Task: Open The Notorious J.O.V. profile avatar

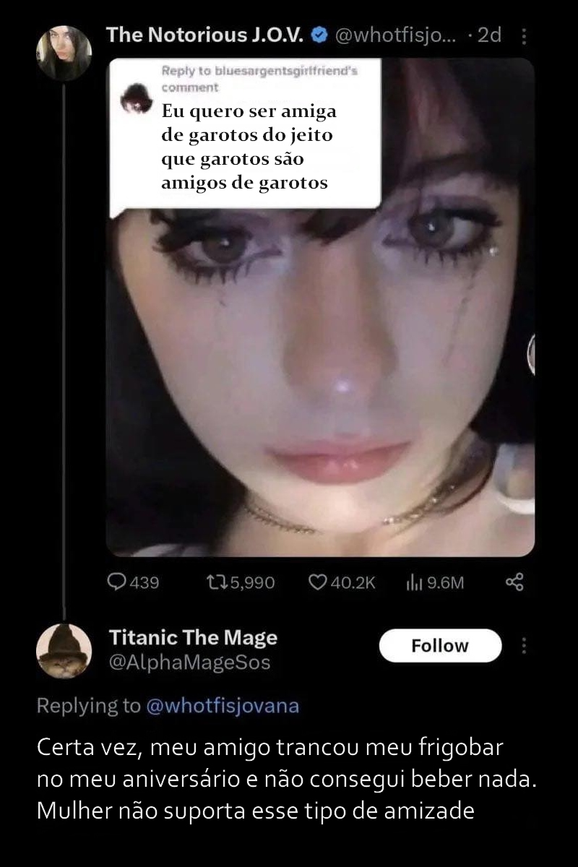Action: coord(64,53)
